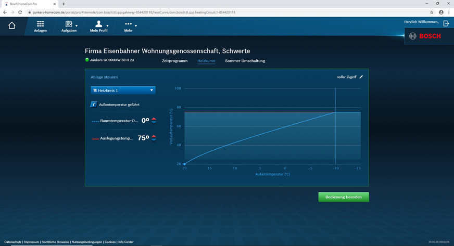Open the Sommer Umschaltung tab

[245, 61]
